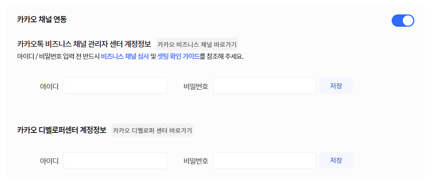The height and width of the screenshot is (188, 435).
Task: Open 카카오 디벨로퍼 센터 바로가기 shortcut
Action: 152,130
